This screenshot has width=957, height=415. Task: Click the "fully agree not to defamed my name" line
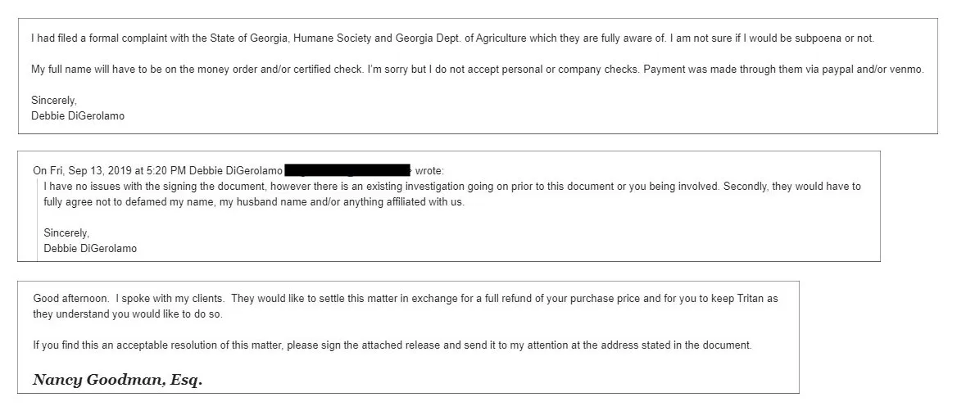[x=254, y=201]
